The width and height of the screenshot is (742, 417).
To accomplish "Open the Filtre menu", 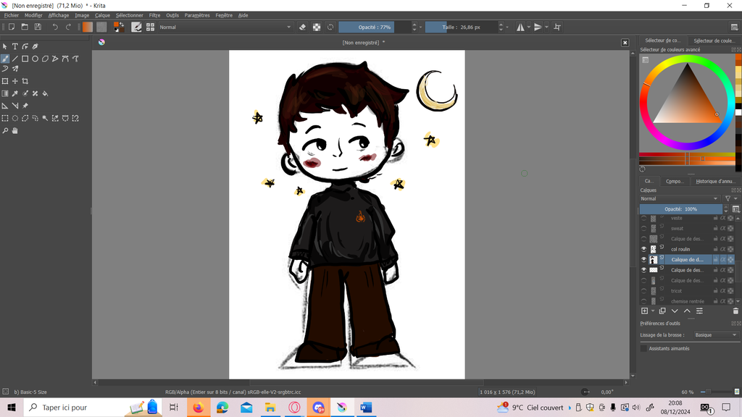I will [x=154, y=15].
